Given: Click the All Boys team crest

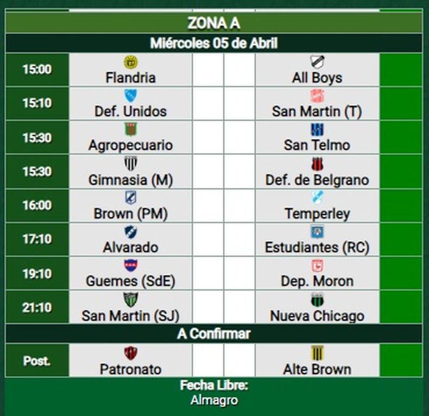Looking at the screenshot, I should pos(317,62).
